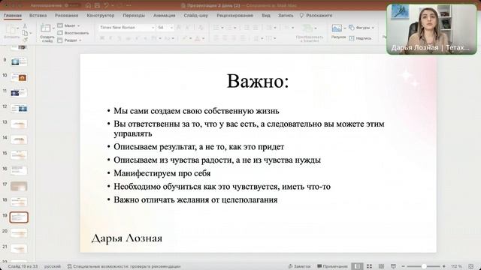The image size is (481, 270).
Task: Open the more options ellipsis in title bar
Action: point(129,5)
